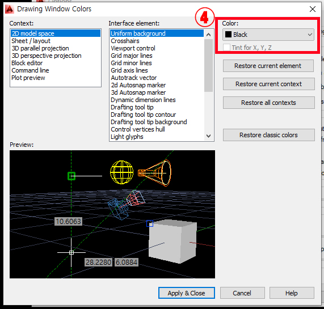Click Restore all contexts button
Screen dimensions: 324x309
[268, 103]
